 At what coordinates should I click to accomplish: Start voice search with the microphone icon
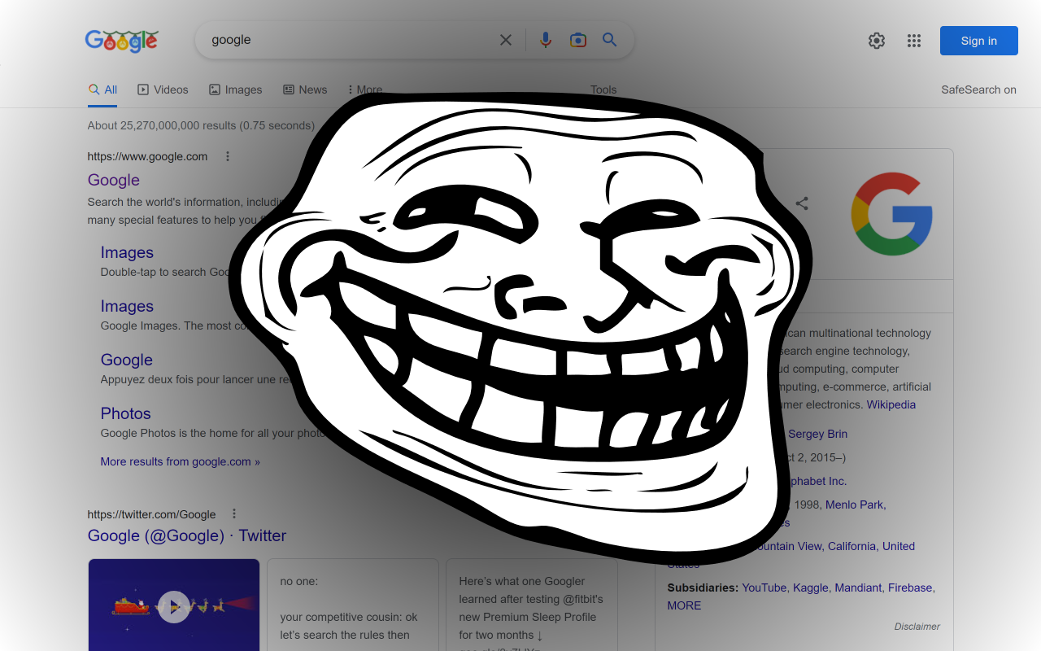pos(546,40)
